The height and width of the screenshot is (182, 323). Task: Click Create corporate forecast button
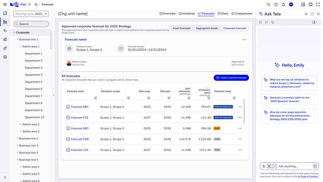[231, 78]
